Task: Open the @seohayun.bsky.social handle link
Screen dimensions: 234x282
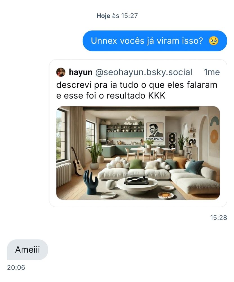Action: [144, 72]
